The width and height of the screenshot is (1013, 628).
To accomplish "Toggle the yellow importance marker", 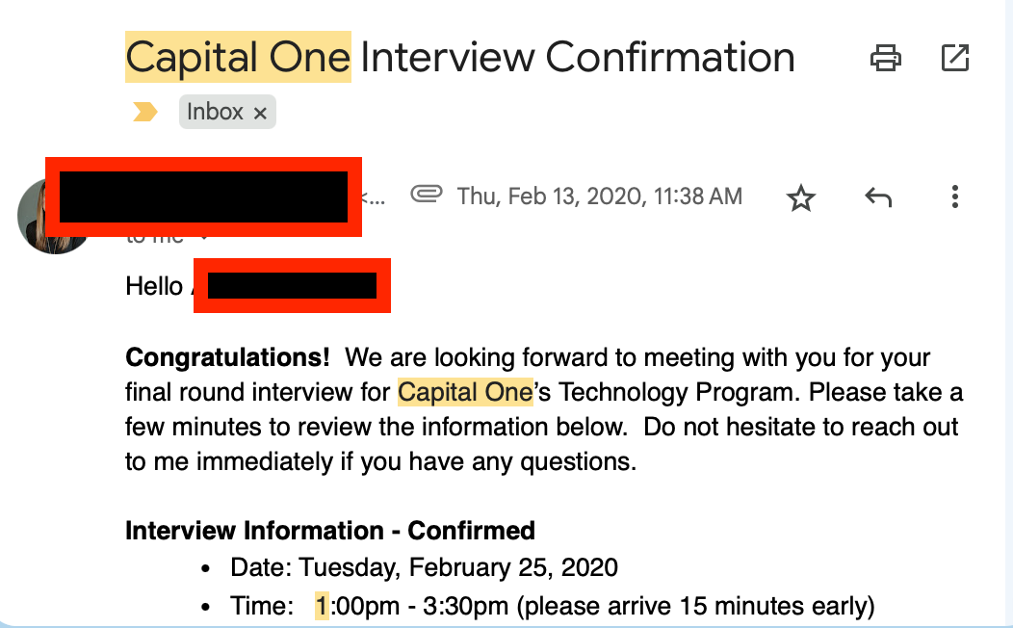I will [x=144, y=113].
